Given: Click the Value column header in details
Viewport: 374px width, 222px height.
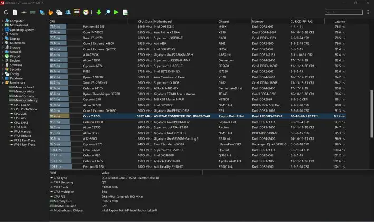Looking at the screenshot, I should point(151,173).
